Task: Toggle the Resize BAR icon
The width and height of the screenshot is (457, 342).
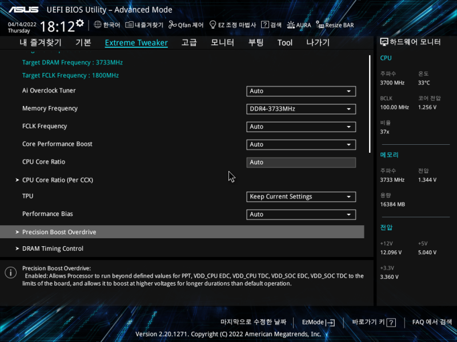Action: 320,25
